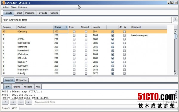Viewport: 179px width, 112px height.
Task: Select the -2636- payload row
Action: pyautogui.click(x=84, y=39)
